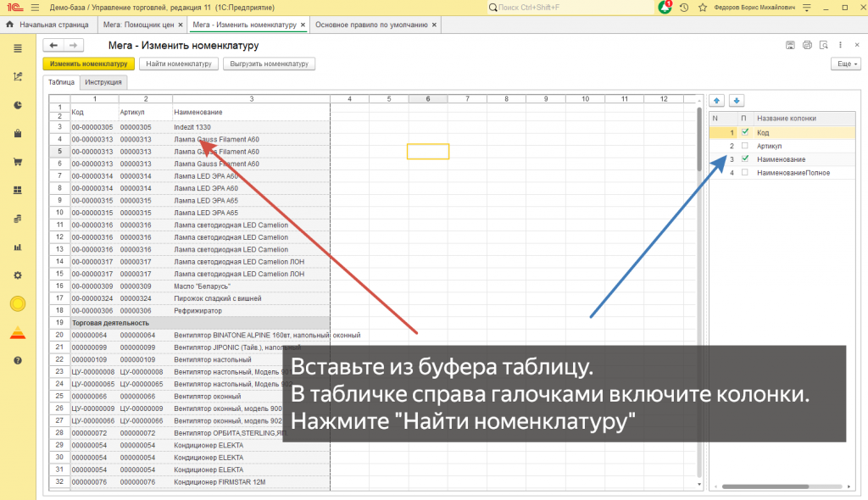Click the save spreadsheet diskette icon
This screenshot has height=500, width=868.
point(791,46)
